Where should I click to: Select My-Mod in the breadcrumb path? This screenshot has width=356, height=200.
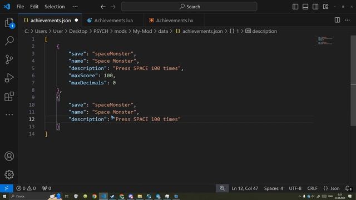pos(142,31)
